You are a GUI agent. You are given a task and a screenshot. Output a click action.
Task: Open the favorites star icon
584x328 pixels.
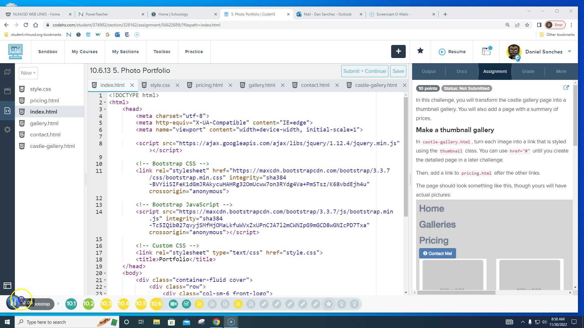click(x=420, y=51)
